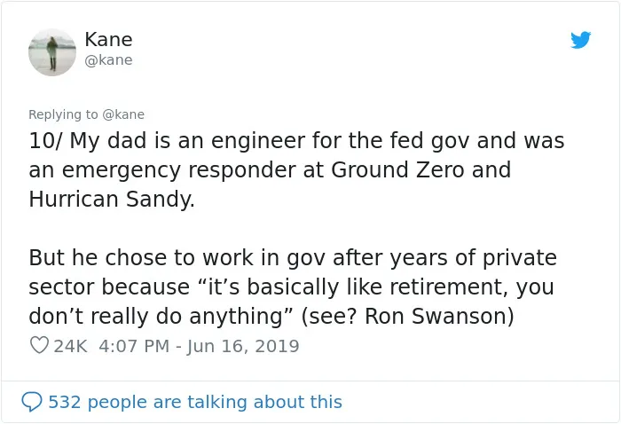621x424 pixels.
Task: Like the tweet with the heart icon
Action: [39, 345]
